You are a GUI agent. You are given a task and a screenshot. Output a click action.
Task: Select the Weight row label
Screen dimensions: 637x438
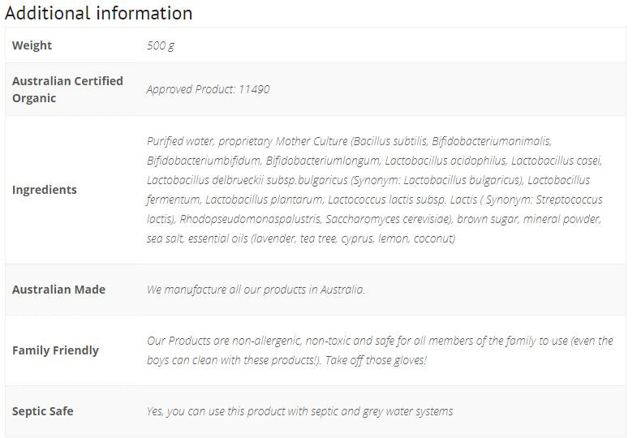click(32, 45)
